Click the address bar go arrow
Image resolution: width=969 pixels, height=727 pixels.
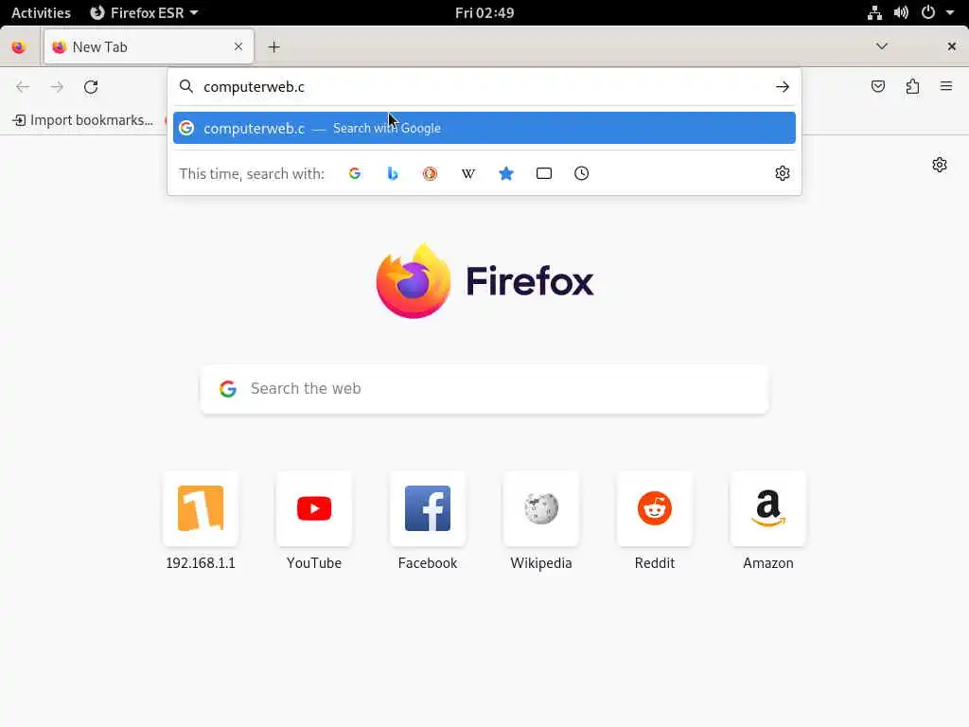[x=783, y=86]
